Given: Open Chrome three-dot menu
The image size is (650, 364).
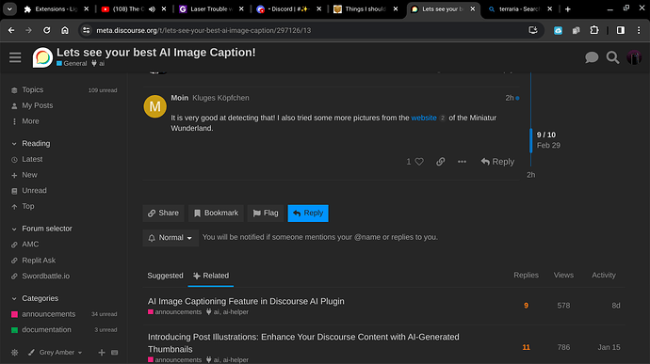Looking at the screenshot, I should point(639,30).
